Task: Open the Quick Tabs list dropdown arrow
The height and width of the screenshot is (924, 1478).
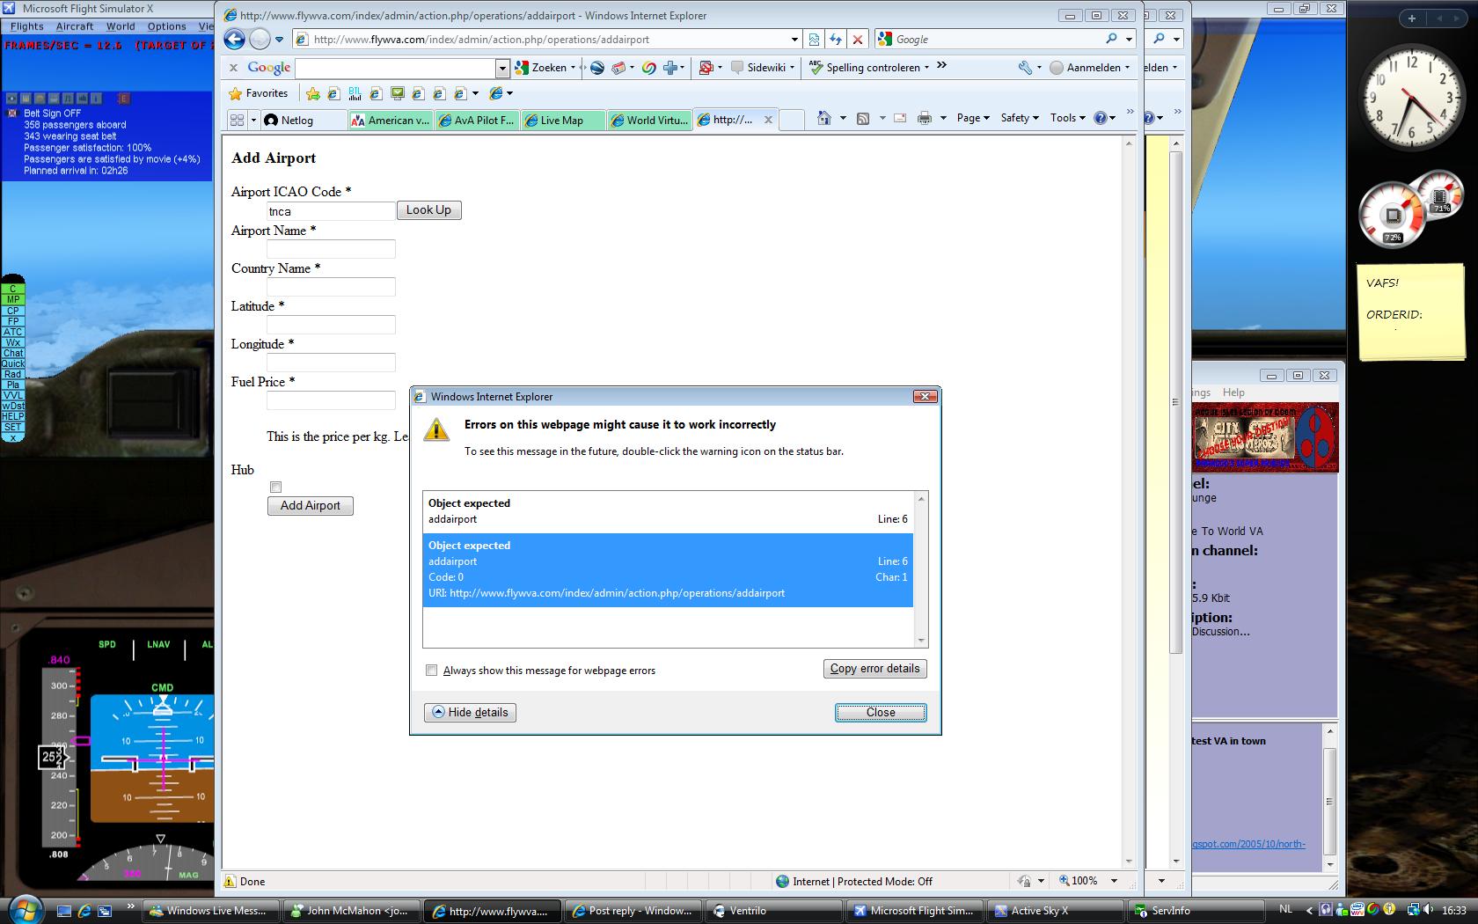Action: 253,120
